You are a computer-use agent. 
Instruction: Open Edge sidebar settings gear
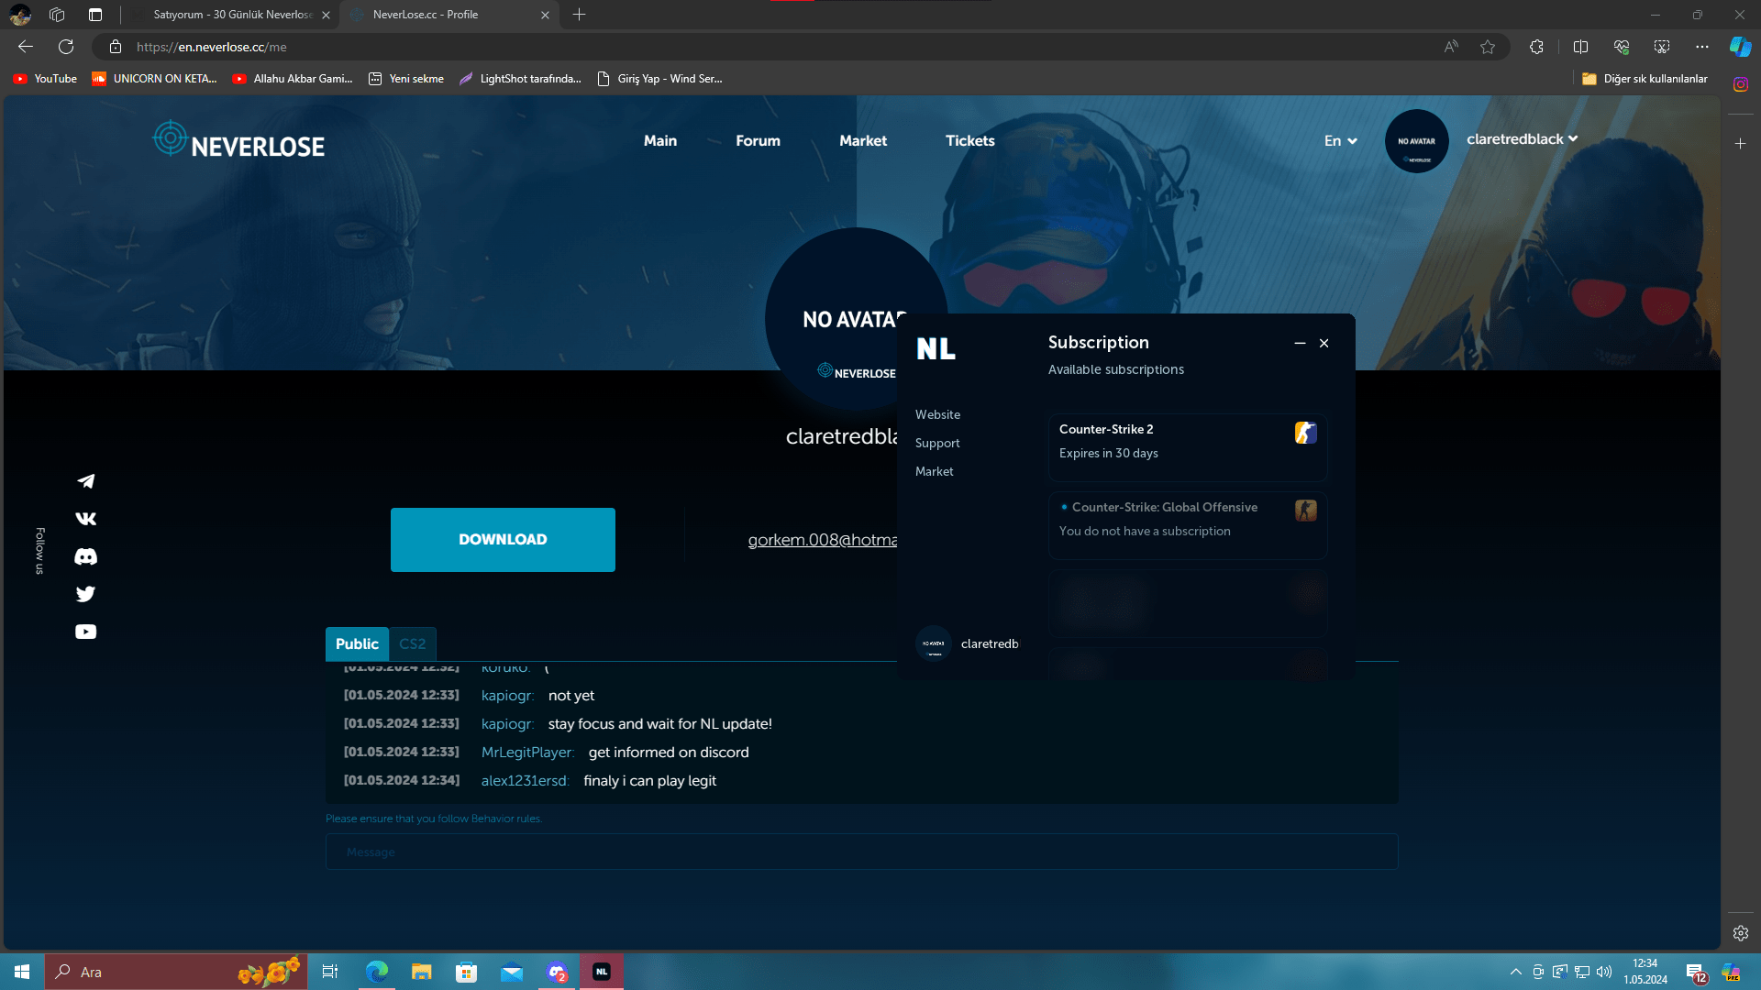[1740, 933]
